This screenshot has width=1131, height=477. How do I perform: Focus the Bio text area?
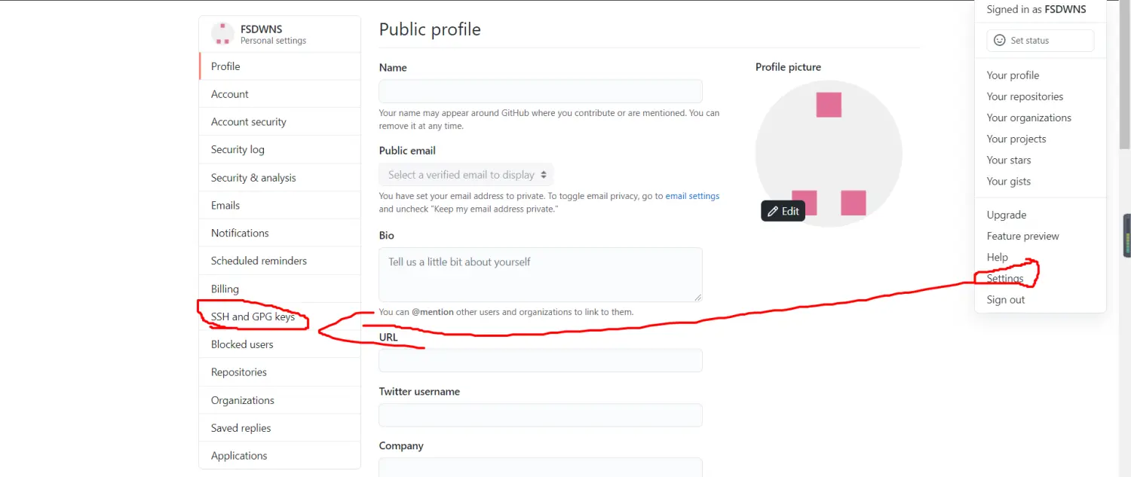tap(541, 274)
